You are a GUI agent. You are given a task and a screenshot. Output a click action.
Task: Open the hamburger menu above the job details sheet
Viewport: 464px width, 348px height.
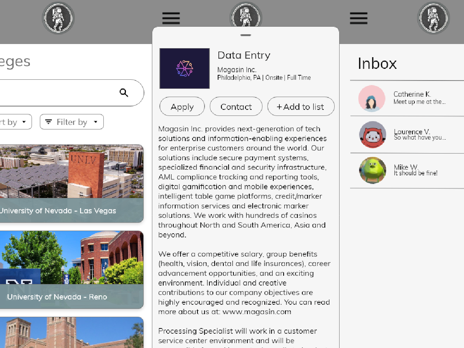171,18
